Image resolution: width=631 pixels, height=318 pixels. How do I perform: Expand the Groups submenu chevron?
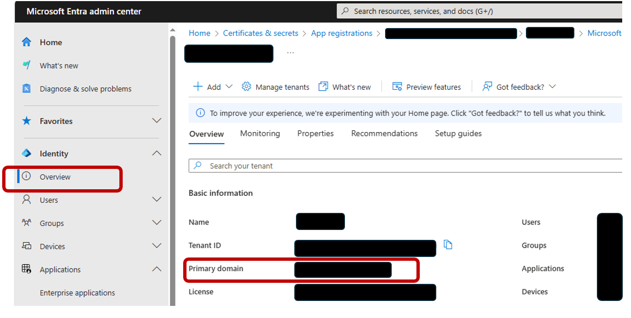(157, 223)
